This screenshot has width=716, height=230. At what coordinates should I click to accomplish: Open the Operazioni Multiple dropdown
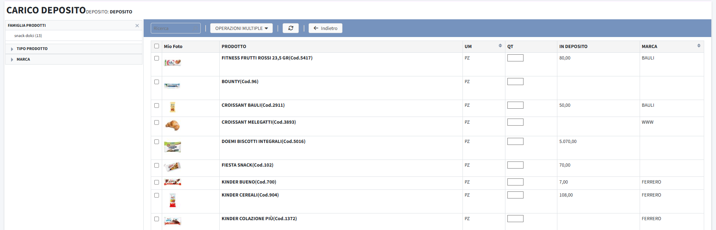pyautogui.click(x=241, y=28)
